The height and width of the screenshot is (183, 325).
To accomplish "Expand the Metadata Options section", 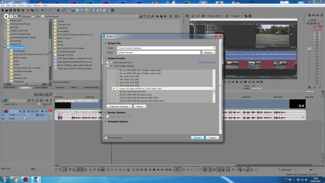I will coord(106,121).
